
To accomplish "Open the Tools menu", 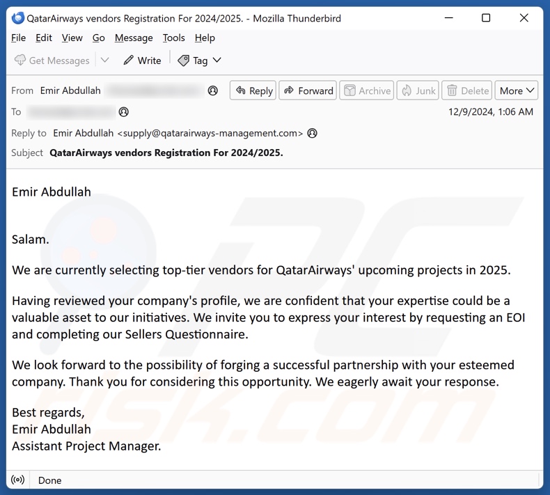I will click(174, 38).
